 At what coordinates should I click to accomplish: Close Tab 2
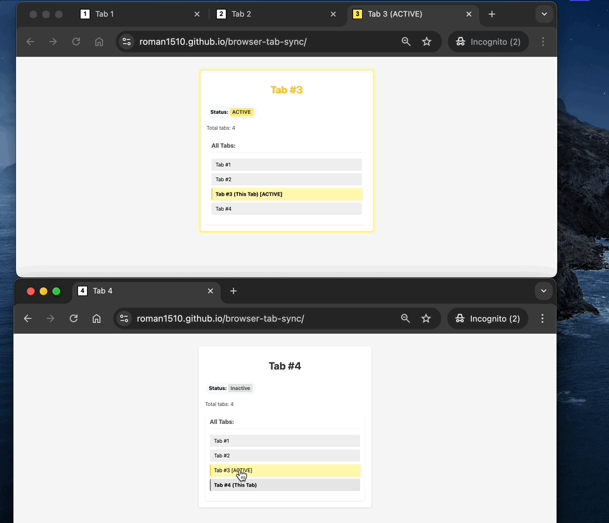coord(333,14)
